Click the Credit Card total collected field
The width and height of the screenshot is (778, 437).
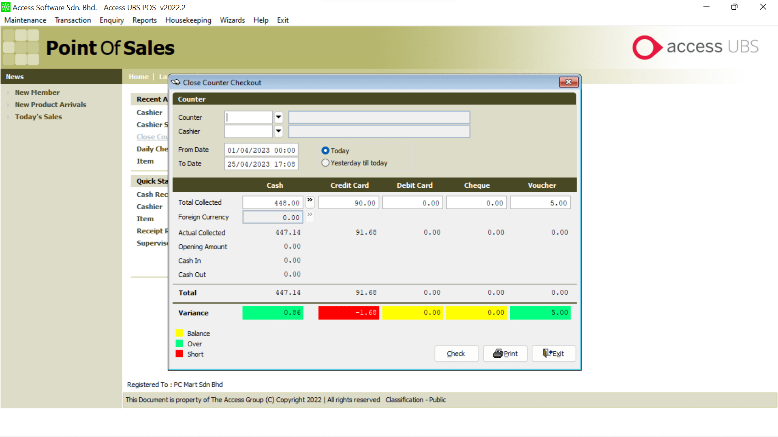[x=348, y=203]
